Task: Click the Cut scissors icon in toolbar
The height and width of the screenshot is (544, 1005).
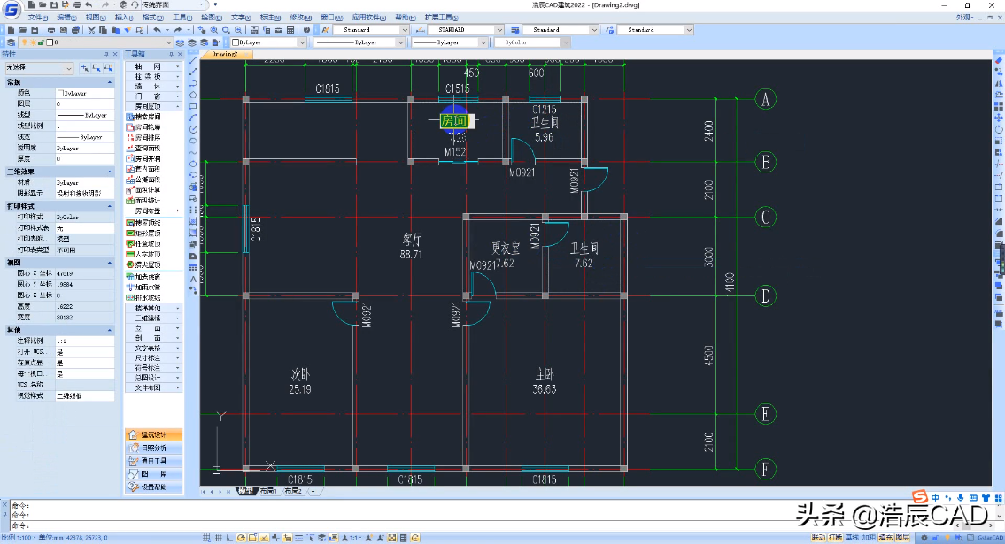Action: 91,30
